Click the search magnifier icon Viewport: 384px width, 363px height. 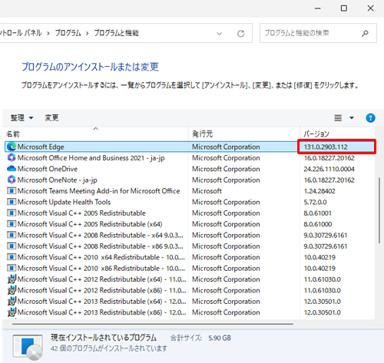365,33
